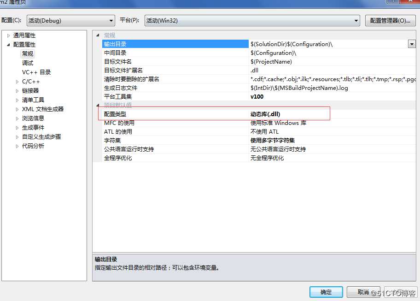Click the 平台工具集 v100 value
The image size is (420, 301).
pos(257,97)
